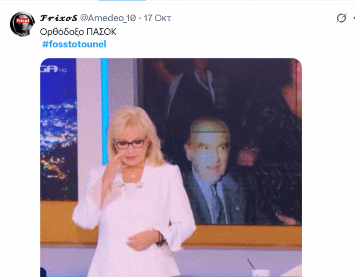Click the presenter's black glasses
The image size is (355, 277).
(130, 143)
